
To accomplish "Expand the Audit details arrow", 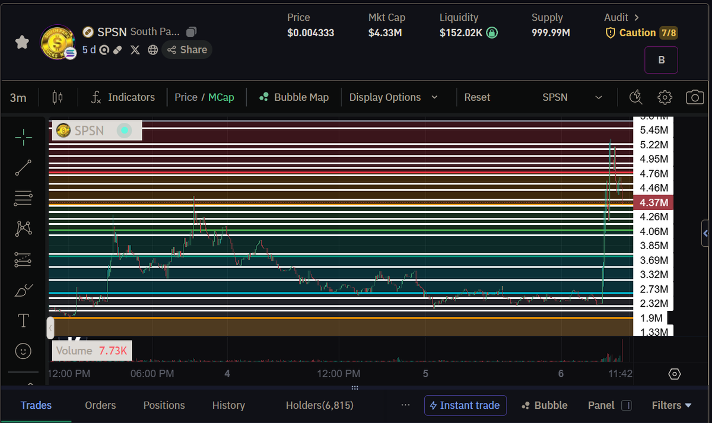I will tap(637, 18).
